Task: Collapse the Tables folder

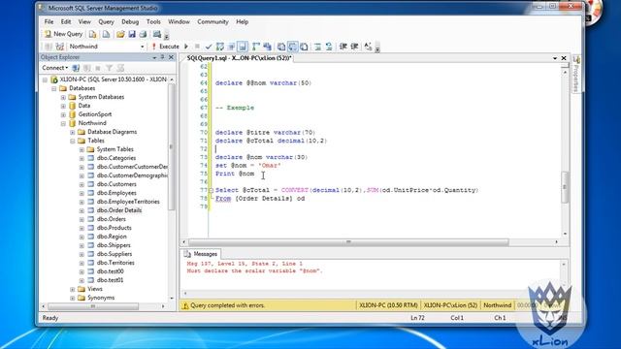Action: pyautogui.click(x=73, y=141)
